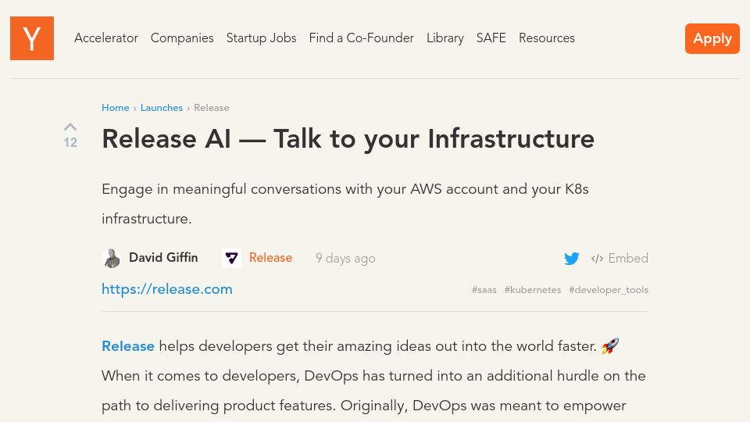Click the bold Release link in the paragraph

coord(128,346)
